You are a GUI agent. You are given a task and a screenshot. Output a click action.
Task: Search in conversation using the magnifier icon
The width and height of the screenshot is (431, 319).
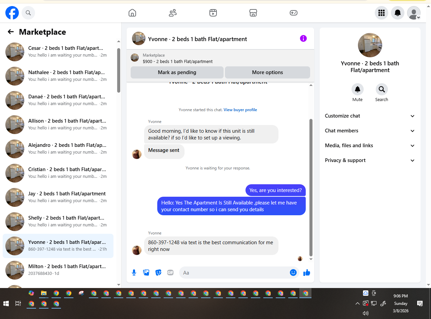[x=382, y=89]
